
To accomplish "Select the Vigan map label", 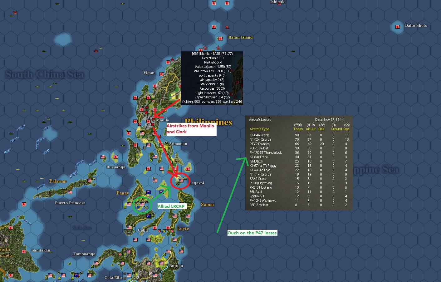I will tap(149, 73).
